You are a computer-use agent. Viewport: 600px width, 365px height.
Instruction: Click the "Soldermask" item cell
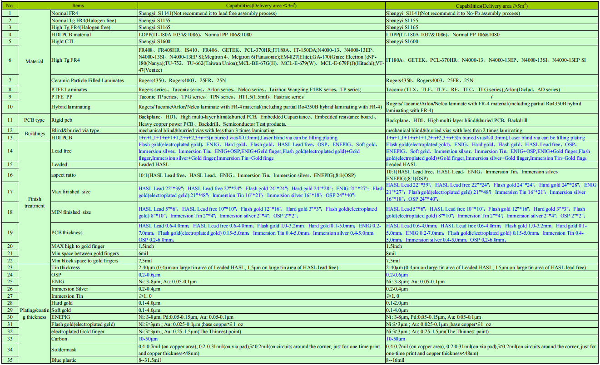(93, 350)
